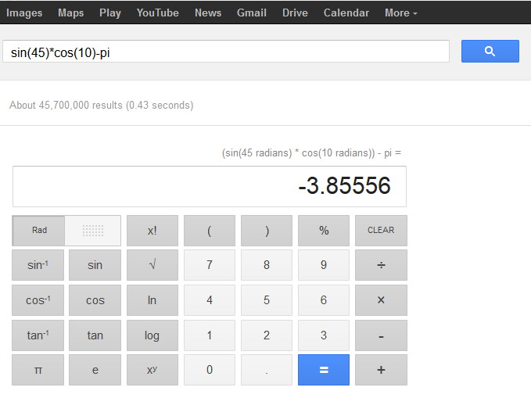Click the search box containing sin(45)*cos(10)-pi
This screenshot has width=531, height=398.
pyautogui.click(x=226, y=51)
